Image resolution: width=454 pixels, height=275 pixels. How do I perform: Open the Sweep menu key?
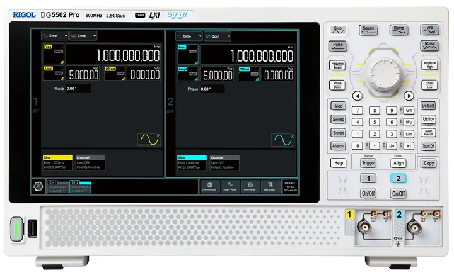click(338, 120)
